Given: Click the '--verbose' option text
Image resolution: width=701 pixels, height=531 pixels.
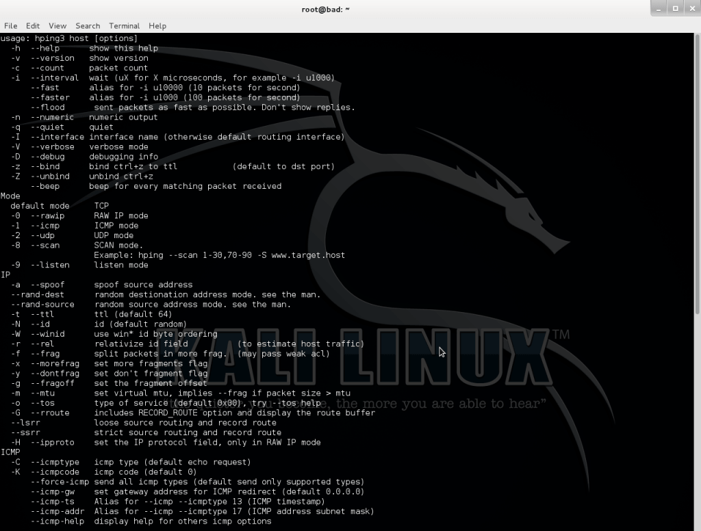Looking at the screenshot, I should click(x=52, y=146).
